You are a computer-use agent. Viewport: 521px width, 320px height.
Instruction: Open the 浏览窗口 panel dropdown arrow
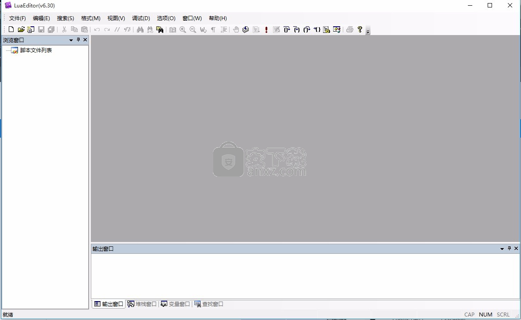[x=71, y=40]
